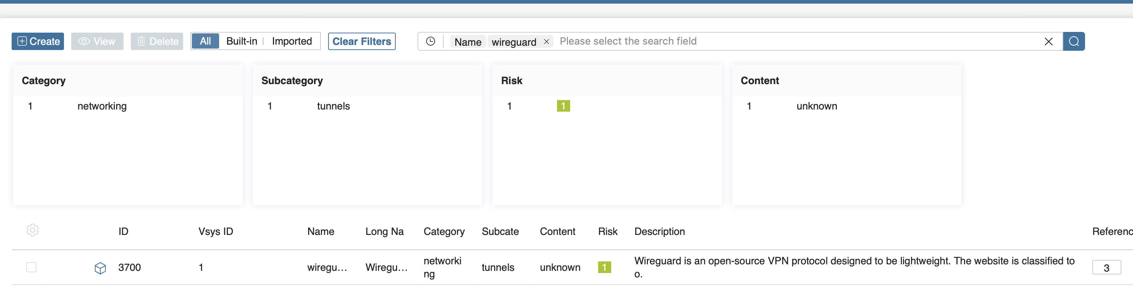Click the cube icon for application 3700

[x=100, y=268]
